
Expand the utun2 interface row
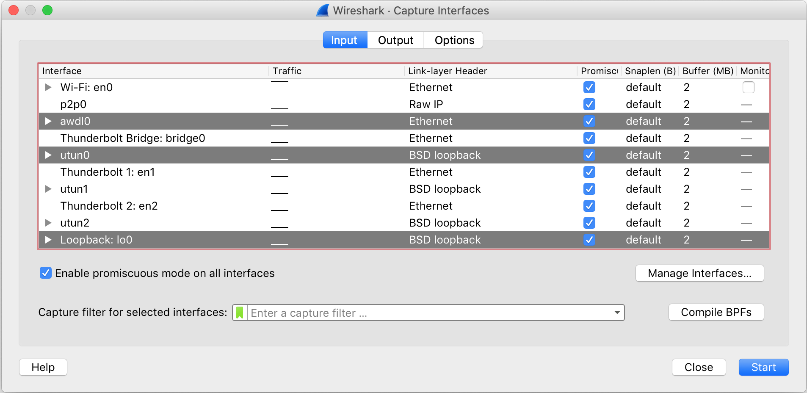click(x=48, y=223)
